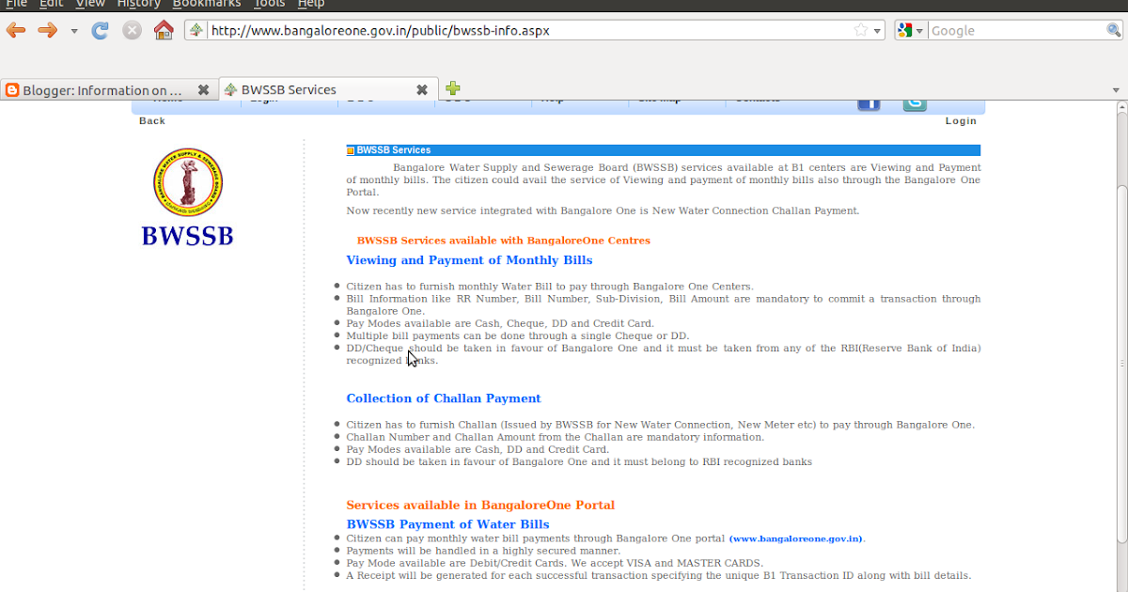Click the vertical scrollbar on the right

click(1121, 282)
